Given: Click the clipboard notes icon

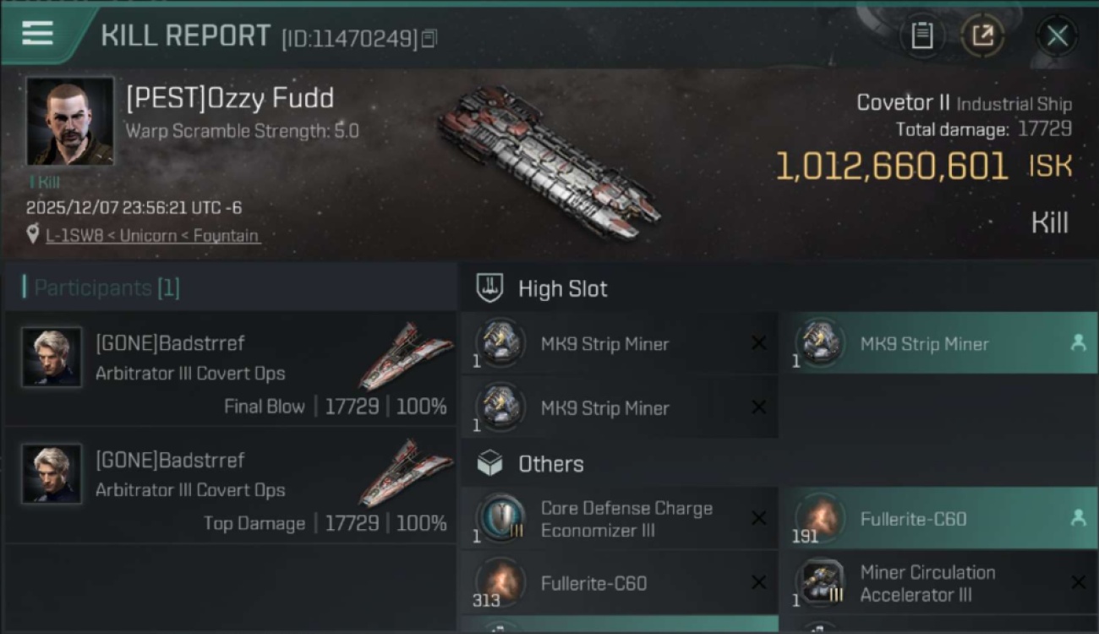Looking at the screenshot, I should click(921, 36).
